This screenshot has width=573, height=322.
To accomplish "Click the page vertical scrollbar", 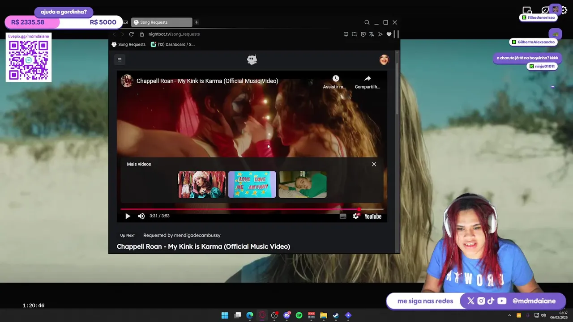I will (x=397, y=89).
